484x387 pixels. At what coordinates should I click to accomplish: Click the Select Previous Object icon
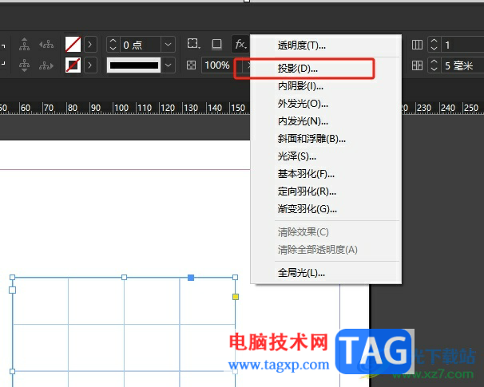[46, 45]
